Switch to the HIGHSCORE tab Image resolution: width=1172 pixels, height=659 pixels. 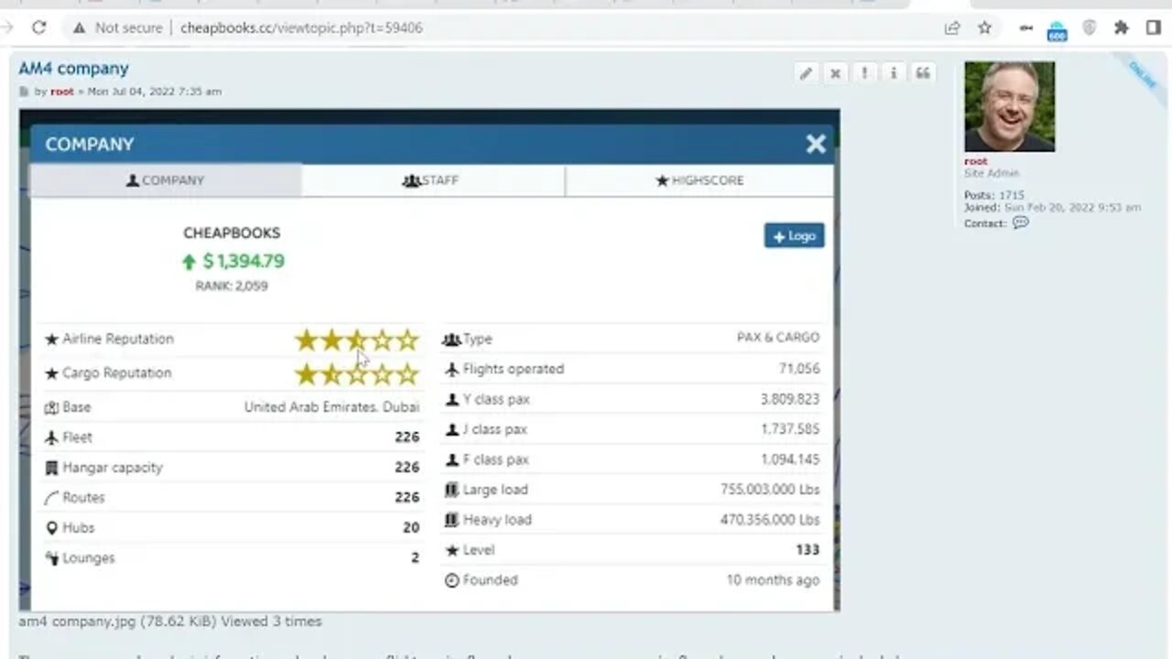[700, 180]
